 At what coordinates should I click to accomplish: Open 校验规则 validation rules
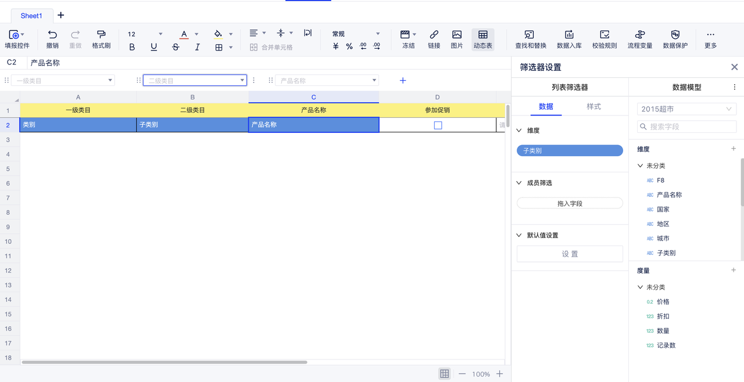(604, 35)
